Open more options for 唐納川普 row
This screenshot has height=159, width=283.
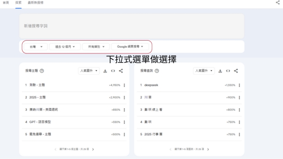pos(124,110)
